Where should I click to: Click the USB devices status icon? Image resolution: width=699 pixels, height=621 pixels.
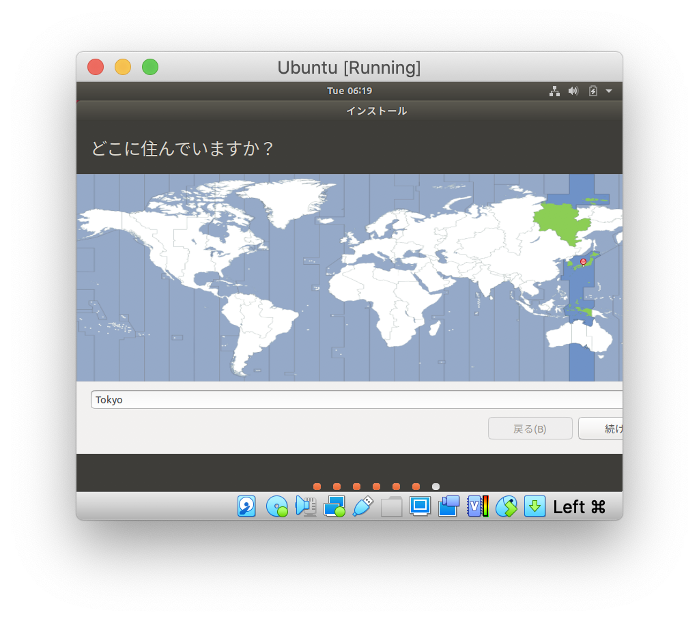363,506
